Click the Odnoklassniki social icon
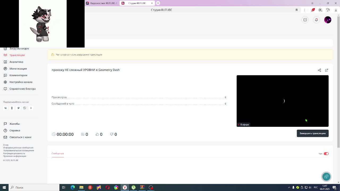Screen dimensions: 340x191 tap(12, 108)
